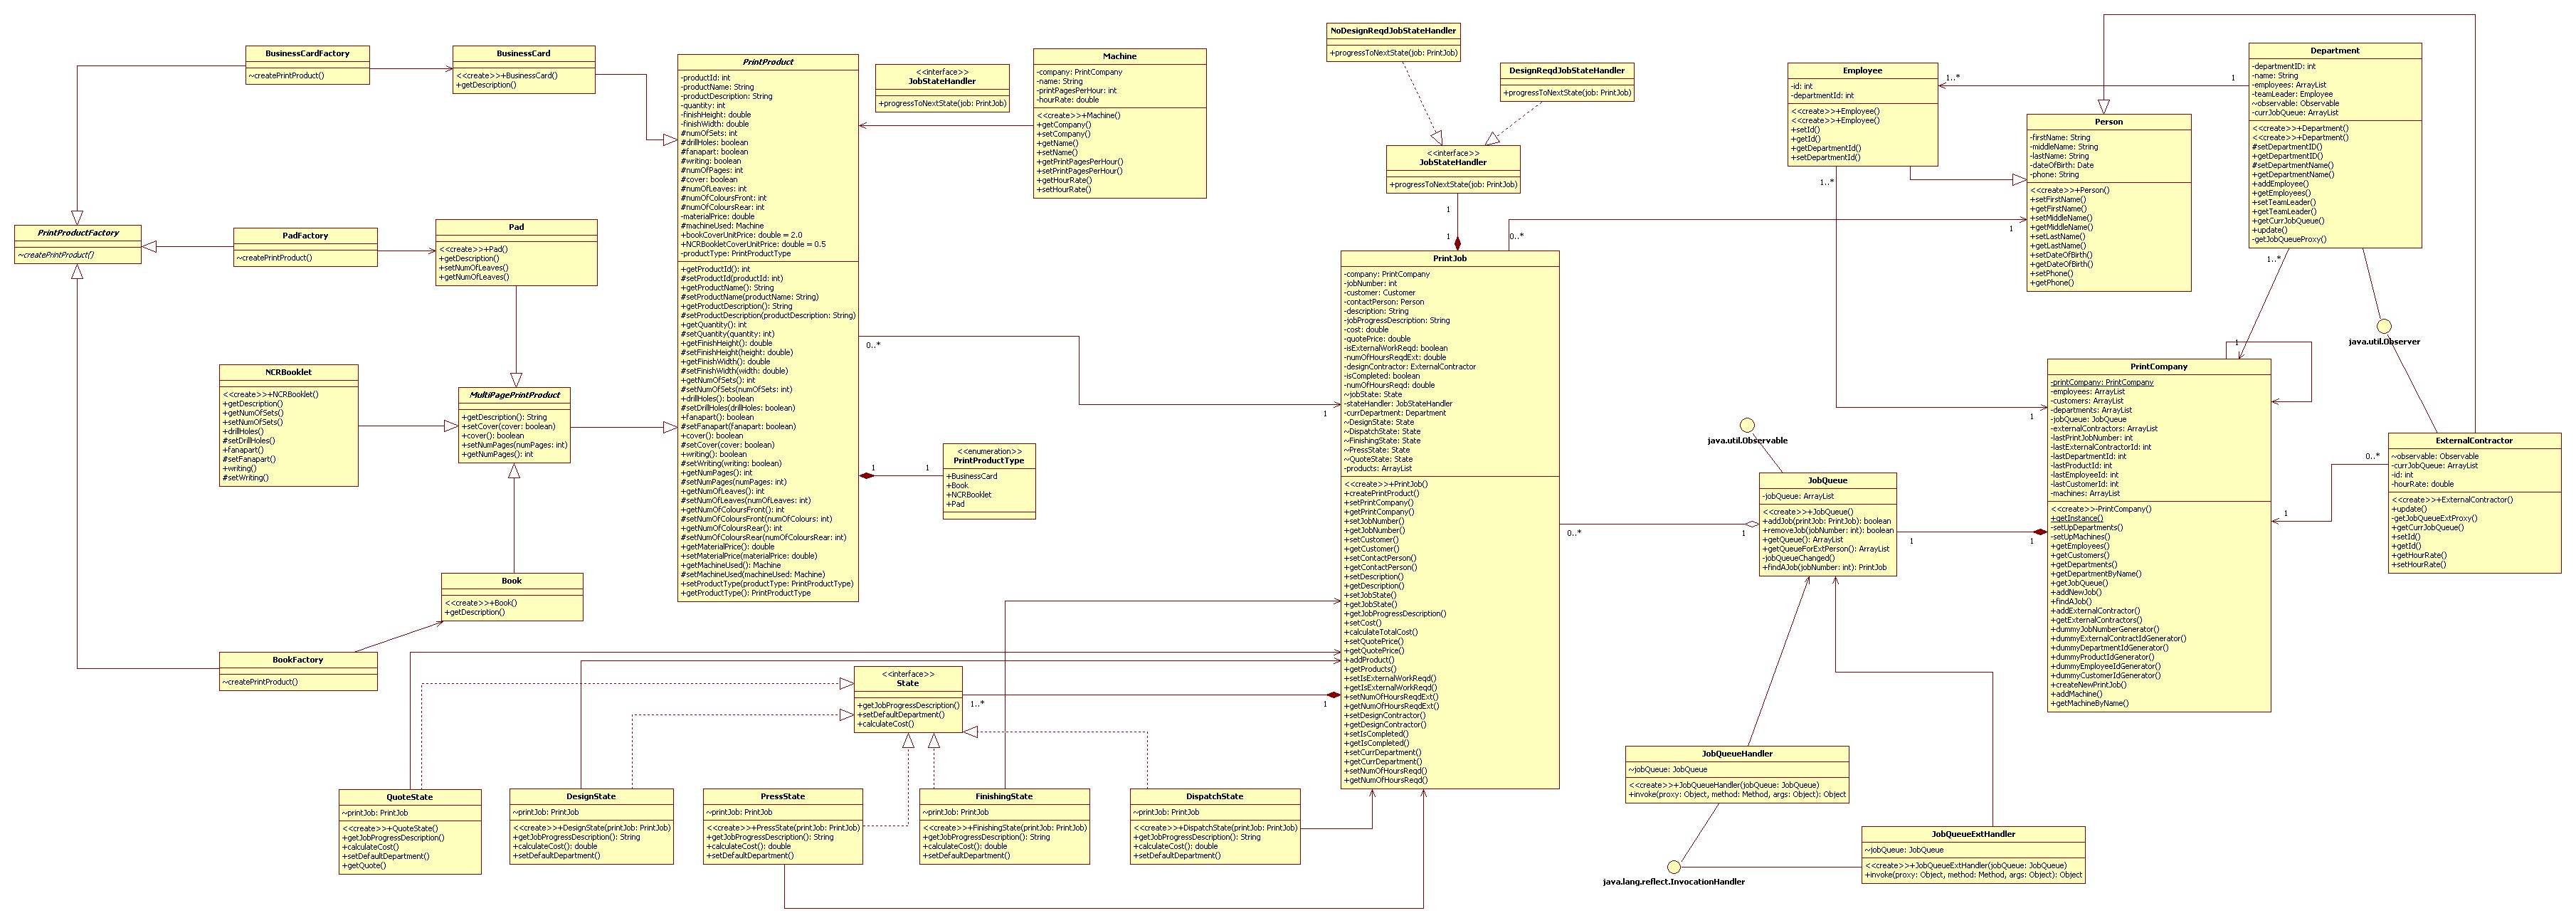Image resolution: width=2576 pixels, height=923 pixels.
Task: Click +getQueueForExtPerson() in the JobQueue class
Action: point(1826,549)
